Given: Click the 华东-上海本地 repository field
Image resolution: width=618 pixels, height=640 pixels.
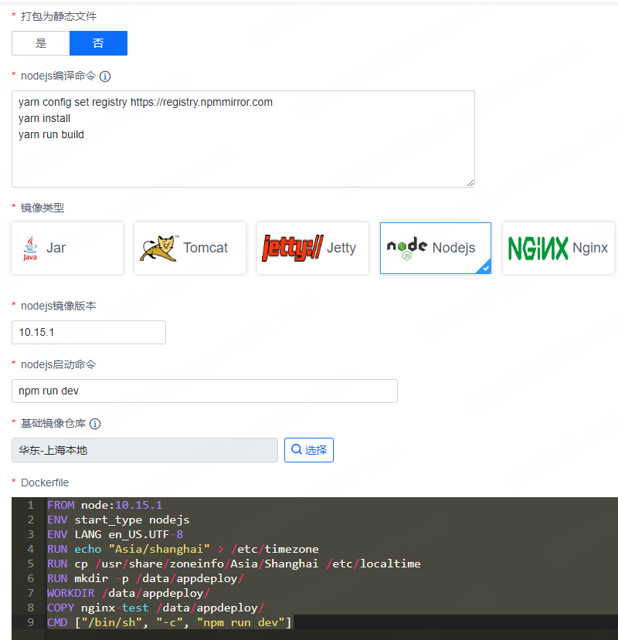Looking at the screenshot, I should click(x=144, y=449).
